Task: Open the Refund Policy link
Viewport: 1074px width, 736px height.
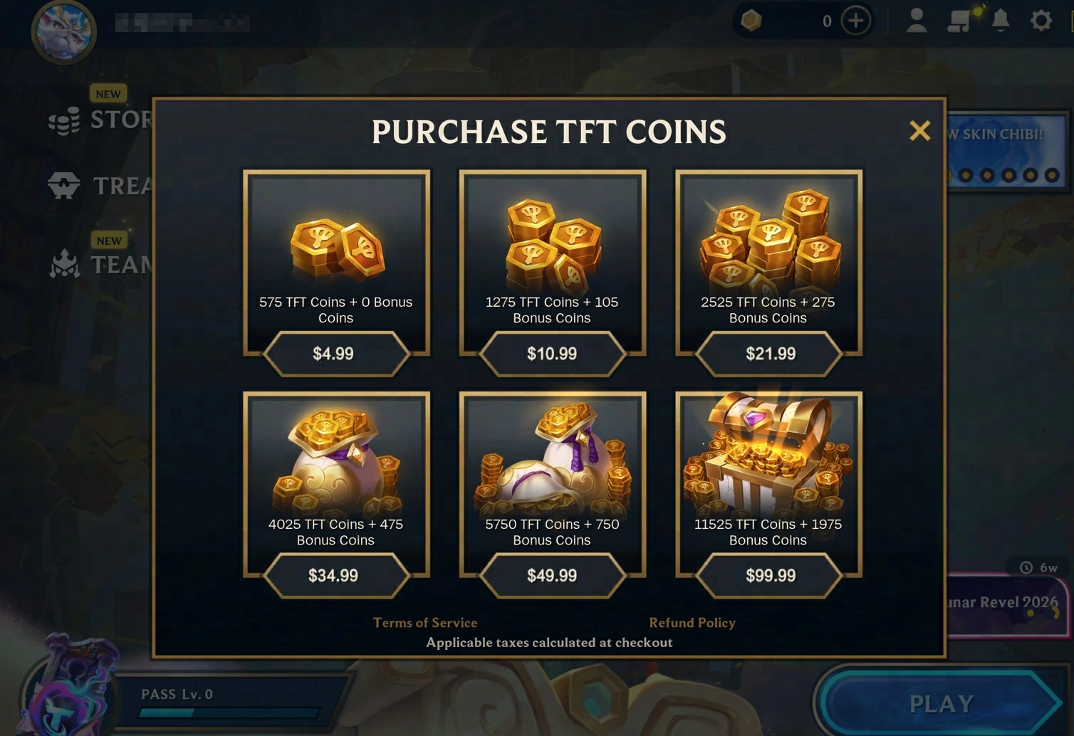Action: point(692,623)
